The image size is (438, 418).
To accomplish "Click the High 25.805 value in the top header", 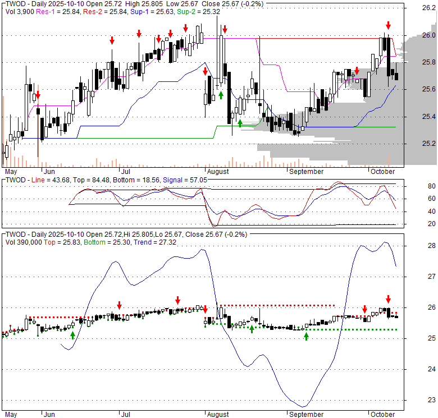I will tap(144, 4).
